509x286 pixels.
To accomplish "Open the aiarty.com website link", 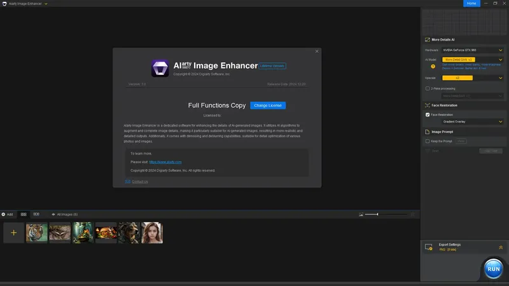I will point(165,162).
